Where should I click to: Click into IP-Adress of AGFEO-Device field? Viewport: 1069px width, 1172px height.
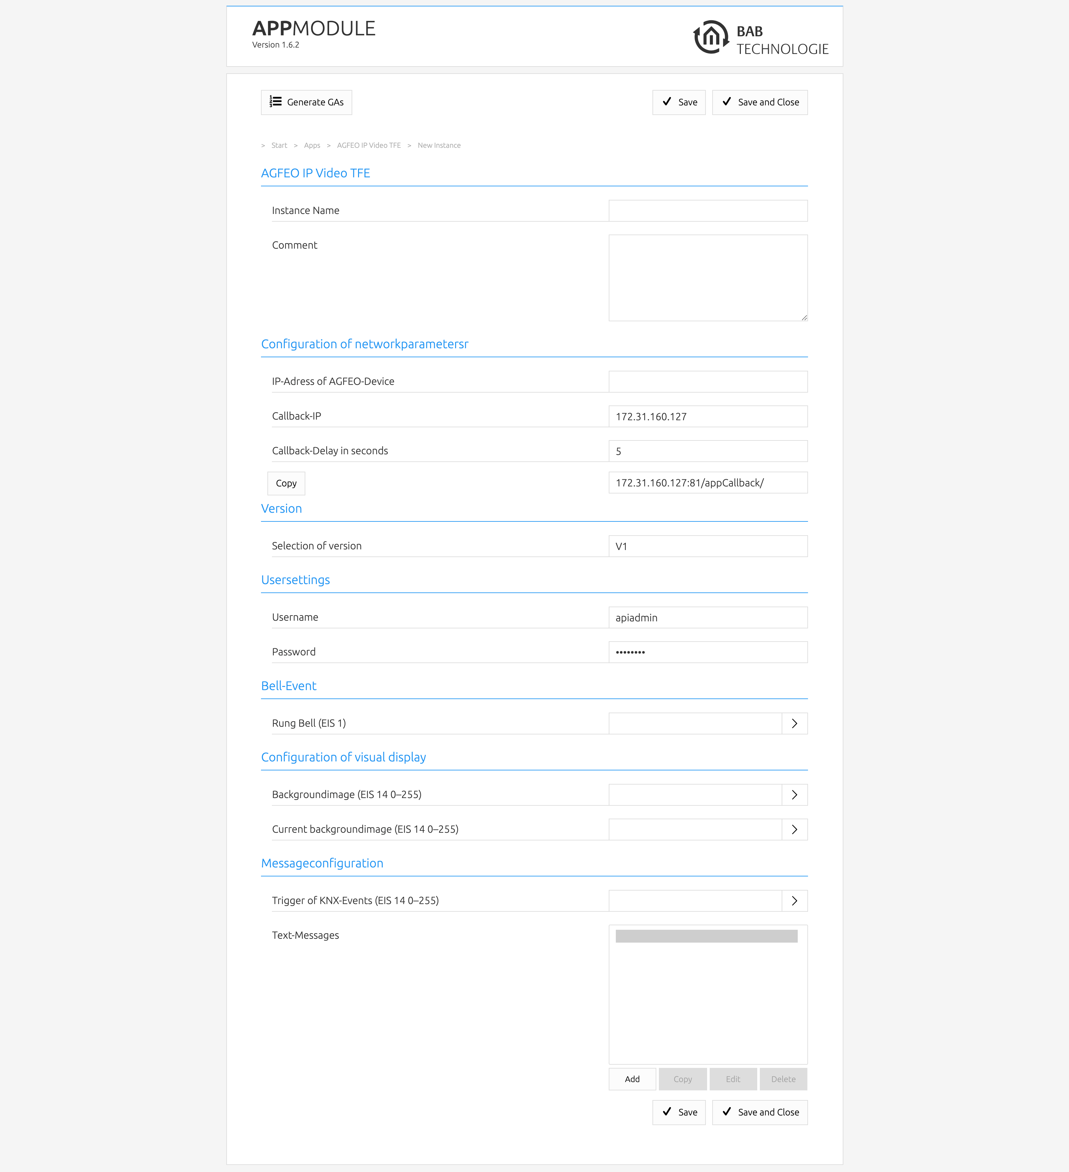707,381
